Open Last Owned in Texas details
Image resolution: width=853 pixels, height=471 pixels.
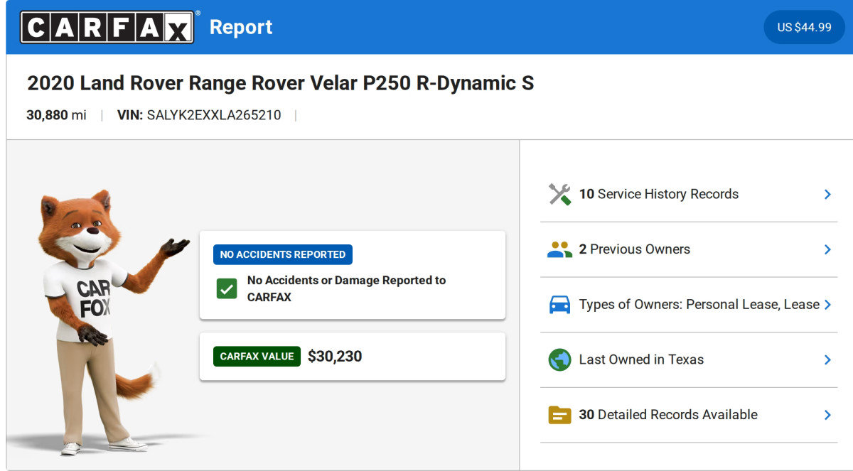click(x=689, y=359)
